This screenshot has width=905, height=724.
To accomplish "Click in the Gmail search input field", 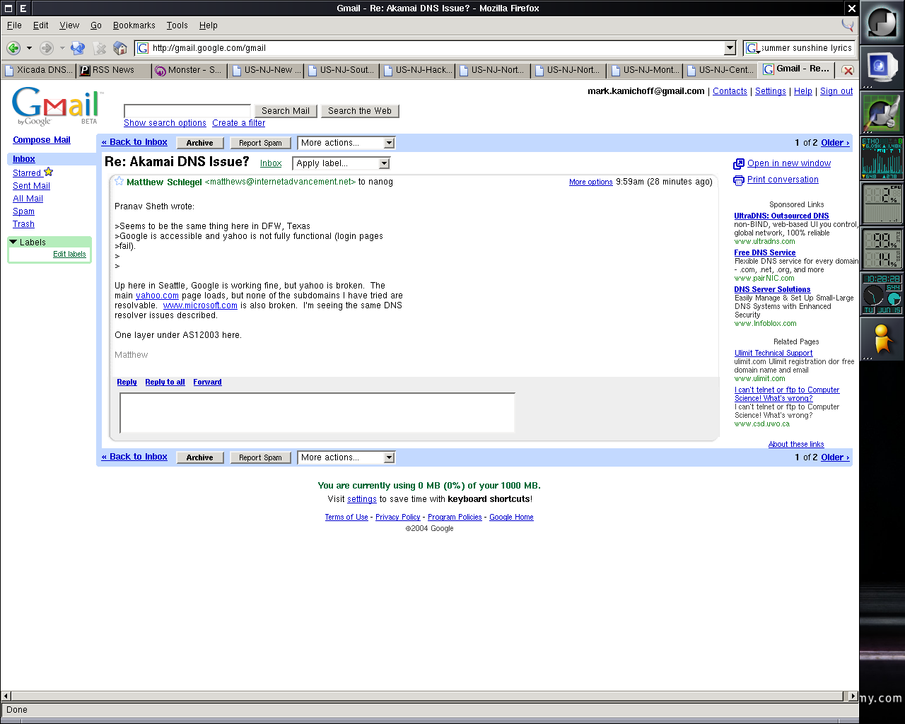I will pyautogui.click(x=187, y=111).
